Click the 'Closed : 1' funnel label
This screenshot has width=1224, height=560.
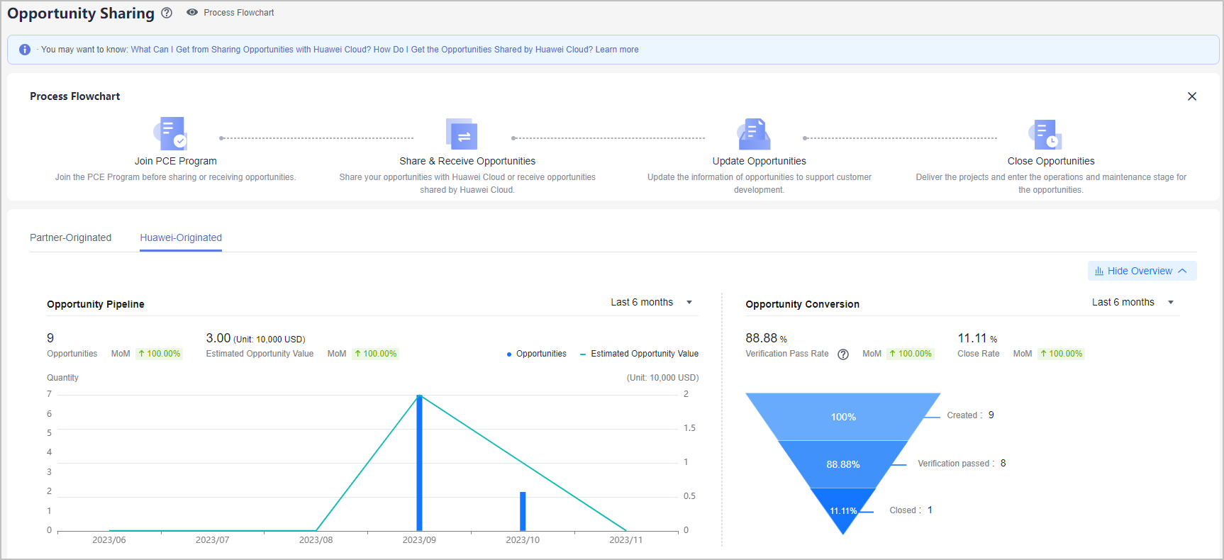tap(911, 510)
